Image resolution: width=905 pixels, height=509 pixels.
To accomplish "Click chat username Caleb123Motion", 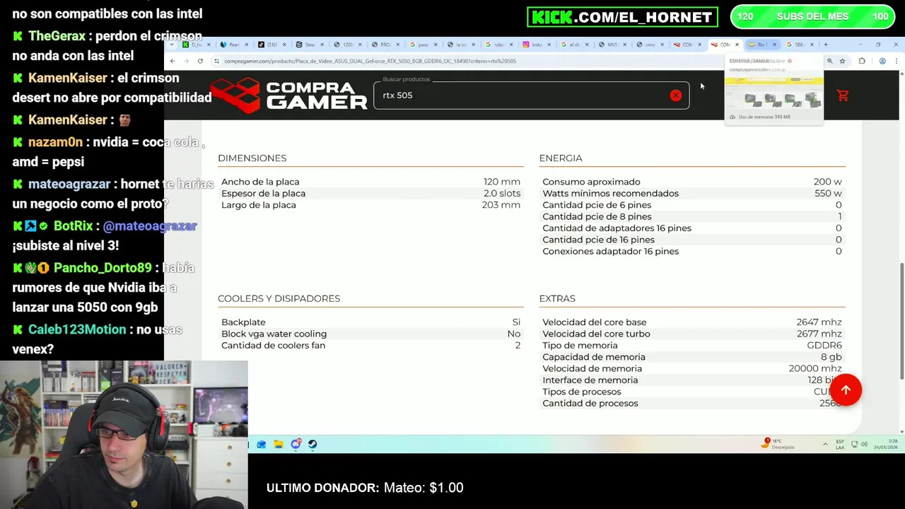I will (x=77, y=329).
